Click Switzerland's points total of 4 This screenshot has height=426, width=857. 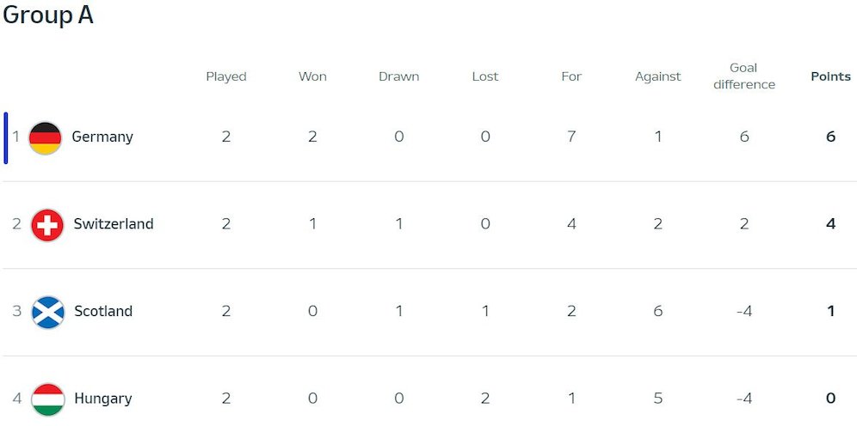click(830, 224)
